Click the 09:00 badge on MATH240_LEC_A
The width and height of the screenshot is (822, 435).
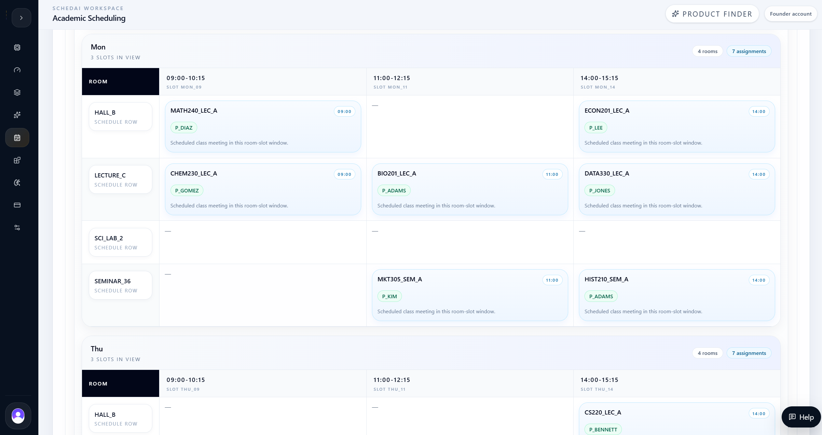(x=344, y=111)
